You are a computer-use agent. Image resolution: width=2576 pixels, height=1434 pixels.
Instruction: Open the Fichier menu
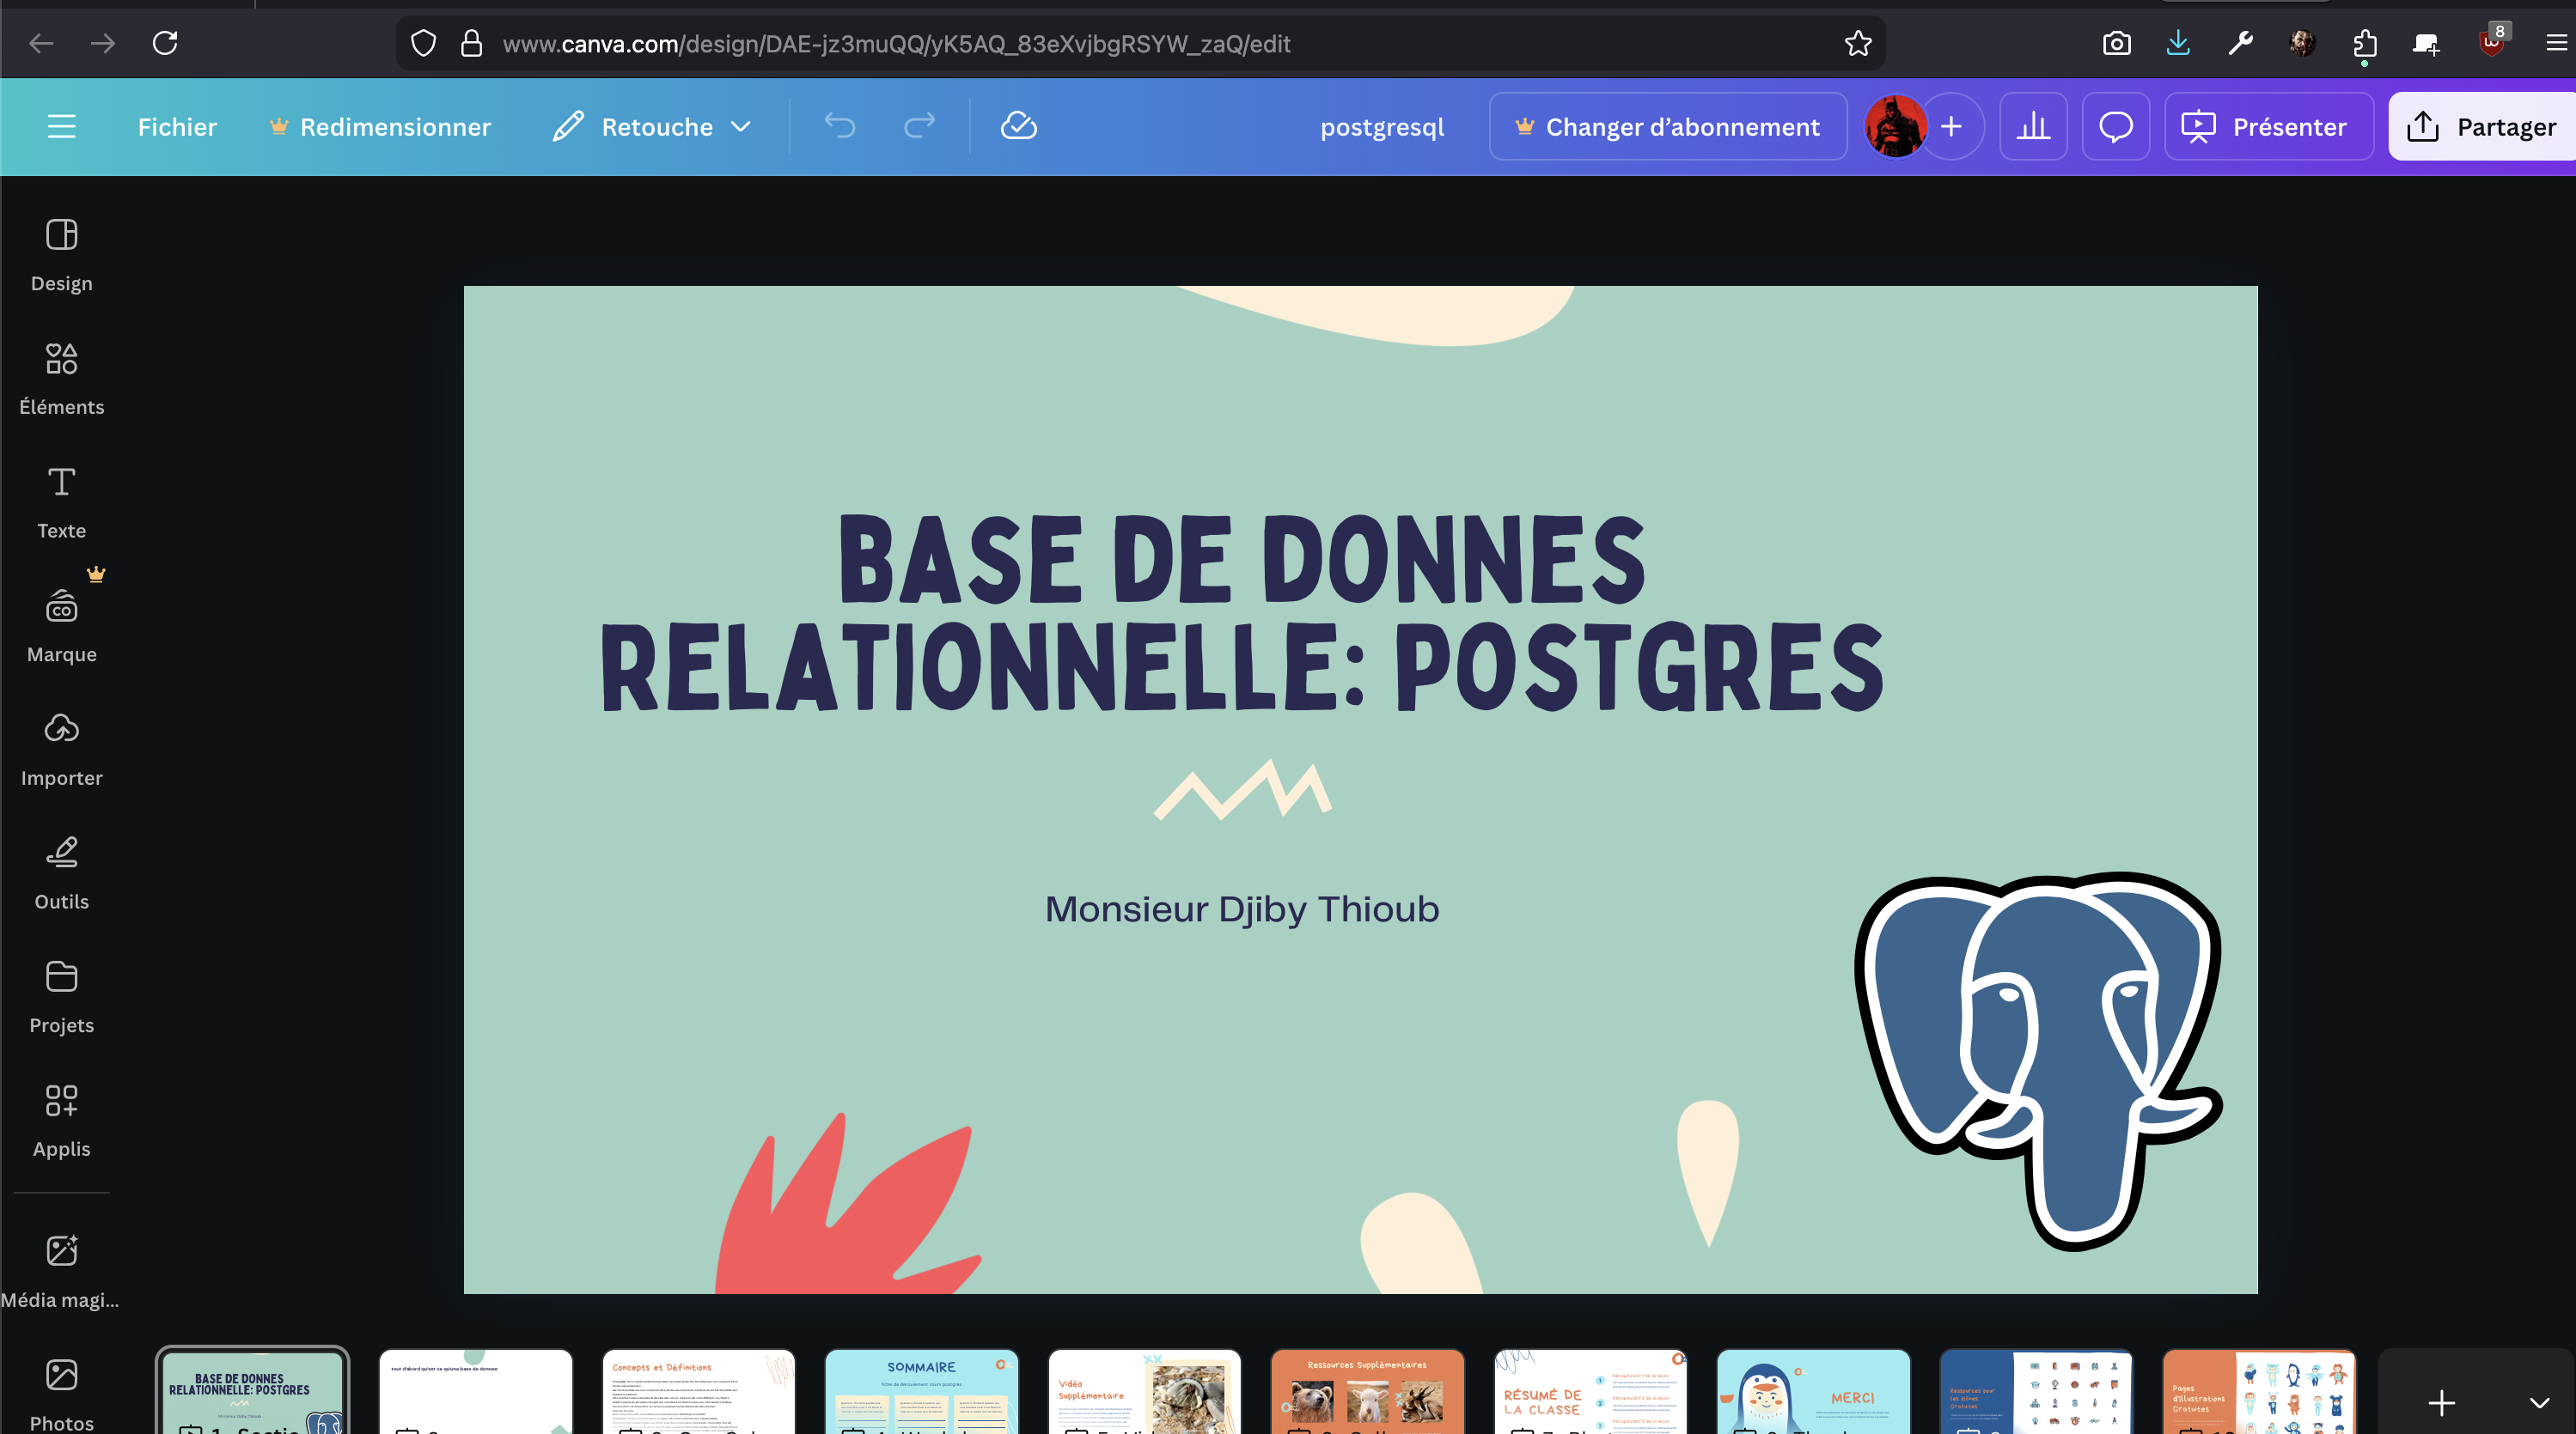coord(177,127)
